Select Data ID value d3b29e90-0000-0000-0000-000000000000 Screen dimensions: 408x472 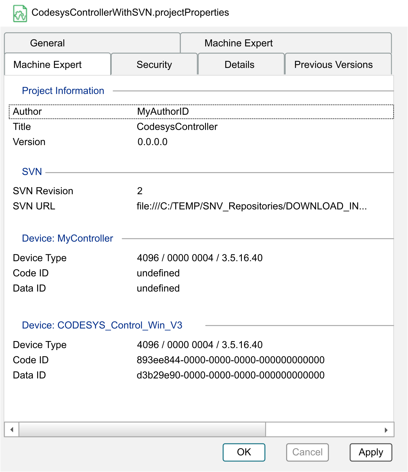point(231,375)
